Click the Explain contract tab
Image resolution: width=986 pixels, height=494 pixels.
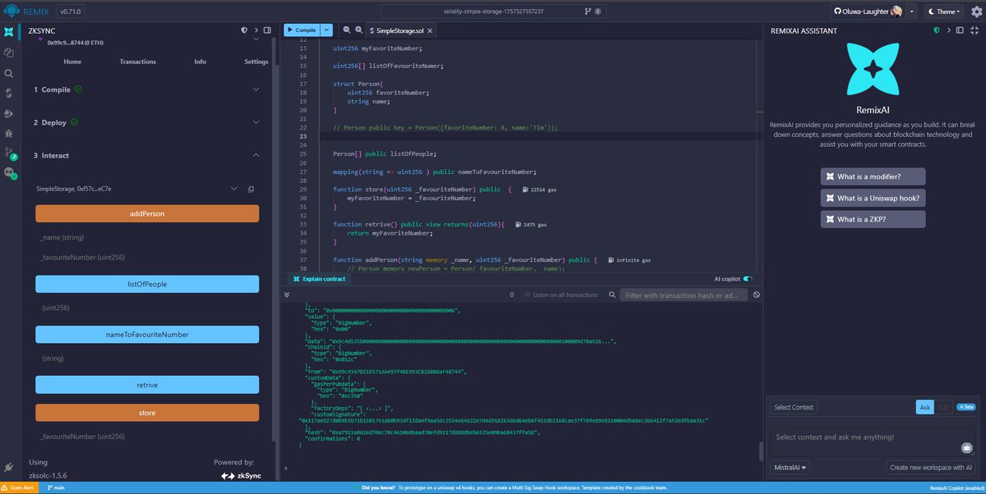[319, 279]
